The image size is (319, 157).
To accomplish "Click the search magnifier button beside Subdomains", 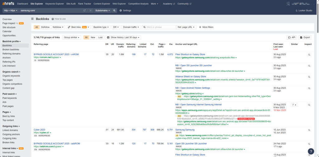I will [x=114, y=10].
